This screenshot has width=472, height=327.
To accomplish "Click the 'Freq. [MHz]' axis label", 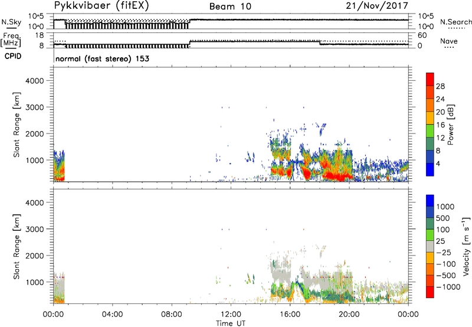I will (x=11, y=40).
